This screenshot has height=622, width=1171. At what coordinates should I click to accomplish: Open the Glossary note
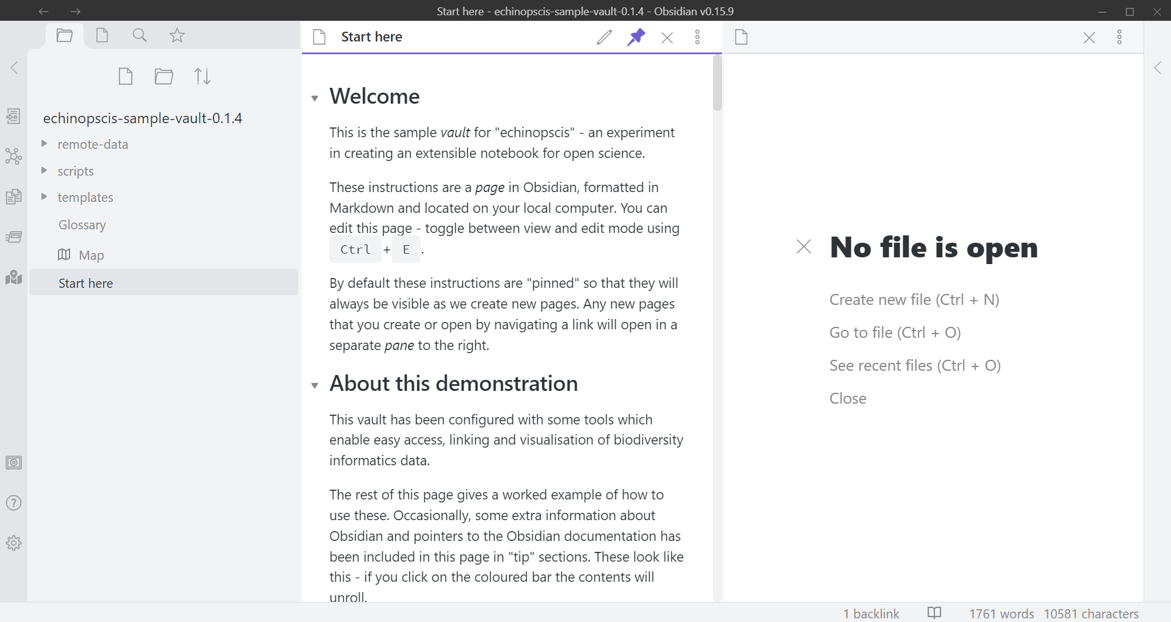[82, 225]
